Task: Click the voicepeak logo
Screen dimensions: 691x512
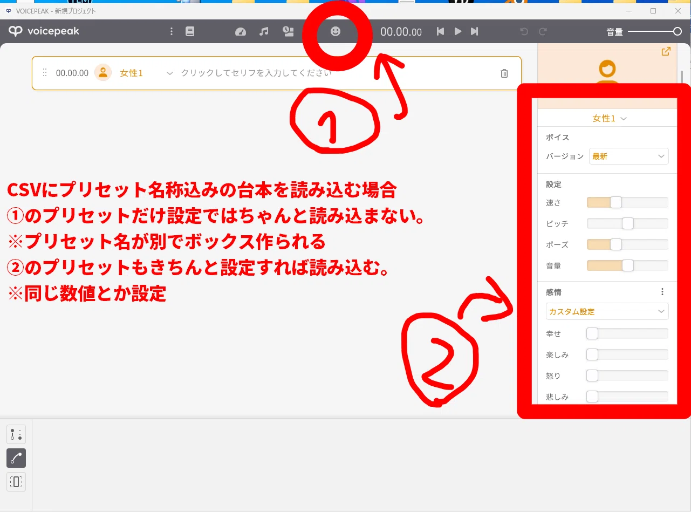Action: pos(44,31)
